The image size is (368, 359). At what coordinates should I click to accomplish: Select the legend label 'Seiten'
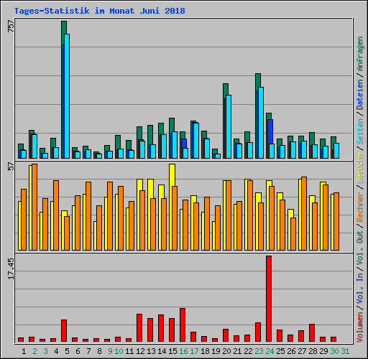tap(360, 131)
